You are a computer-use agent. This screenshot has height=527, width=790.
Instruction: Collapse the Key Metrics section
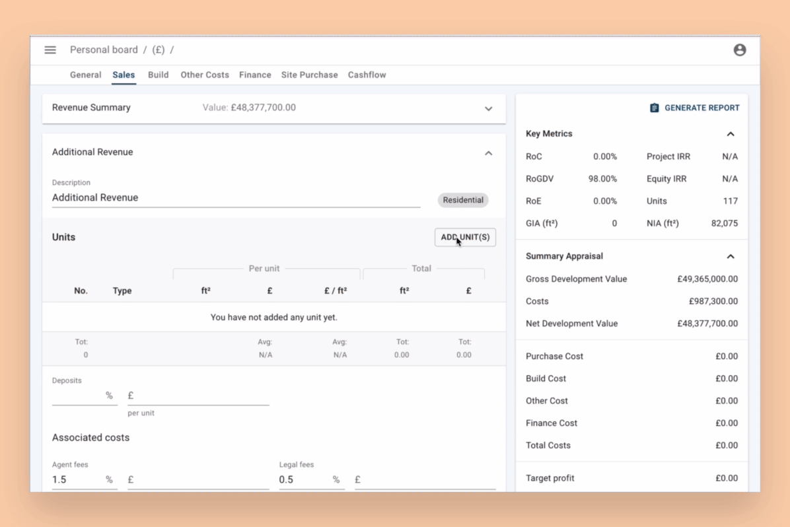click(730, 134)
